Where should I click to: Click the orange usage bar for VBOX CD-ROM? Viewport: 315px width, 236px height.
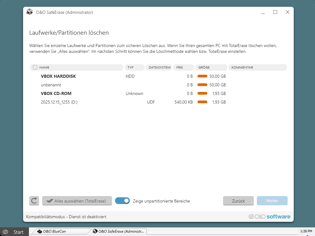(202, 93)
